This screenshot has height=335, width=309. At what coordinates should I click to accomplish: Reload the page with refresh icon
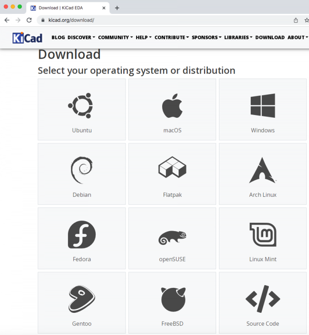coord(29,20)
